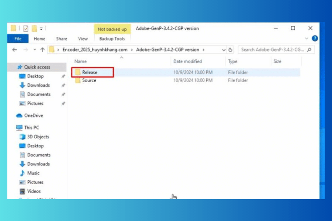332x221 pixels.
Task: Click Encoder_2025_huynhkhang.com in the breadcrumb path
Action: (x=95, y=50)
